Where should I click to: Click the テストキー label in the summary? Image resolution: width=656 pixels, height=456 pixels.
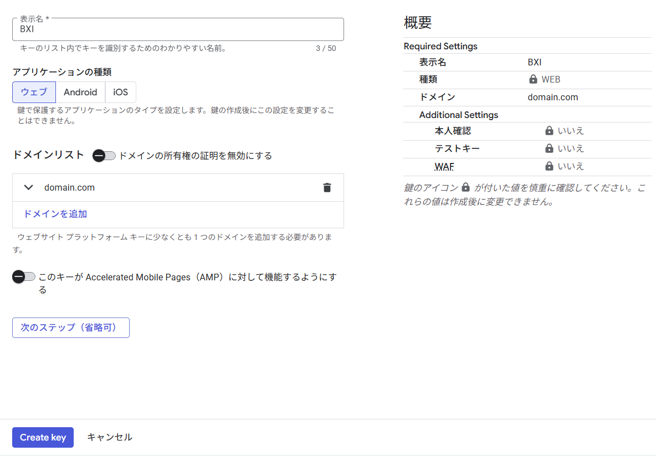click(457, 148)
